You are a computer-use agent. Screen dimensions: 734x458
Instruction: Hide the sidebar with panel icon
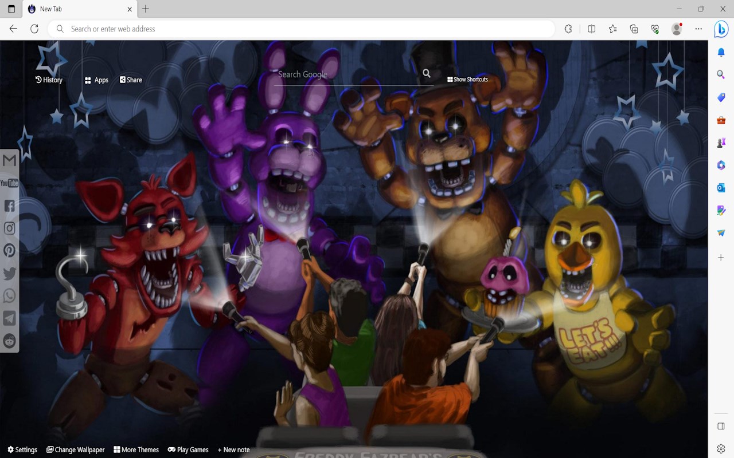(x=721, y=426)
